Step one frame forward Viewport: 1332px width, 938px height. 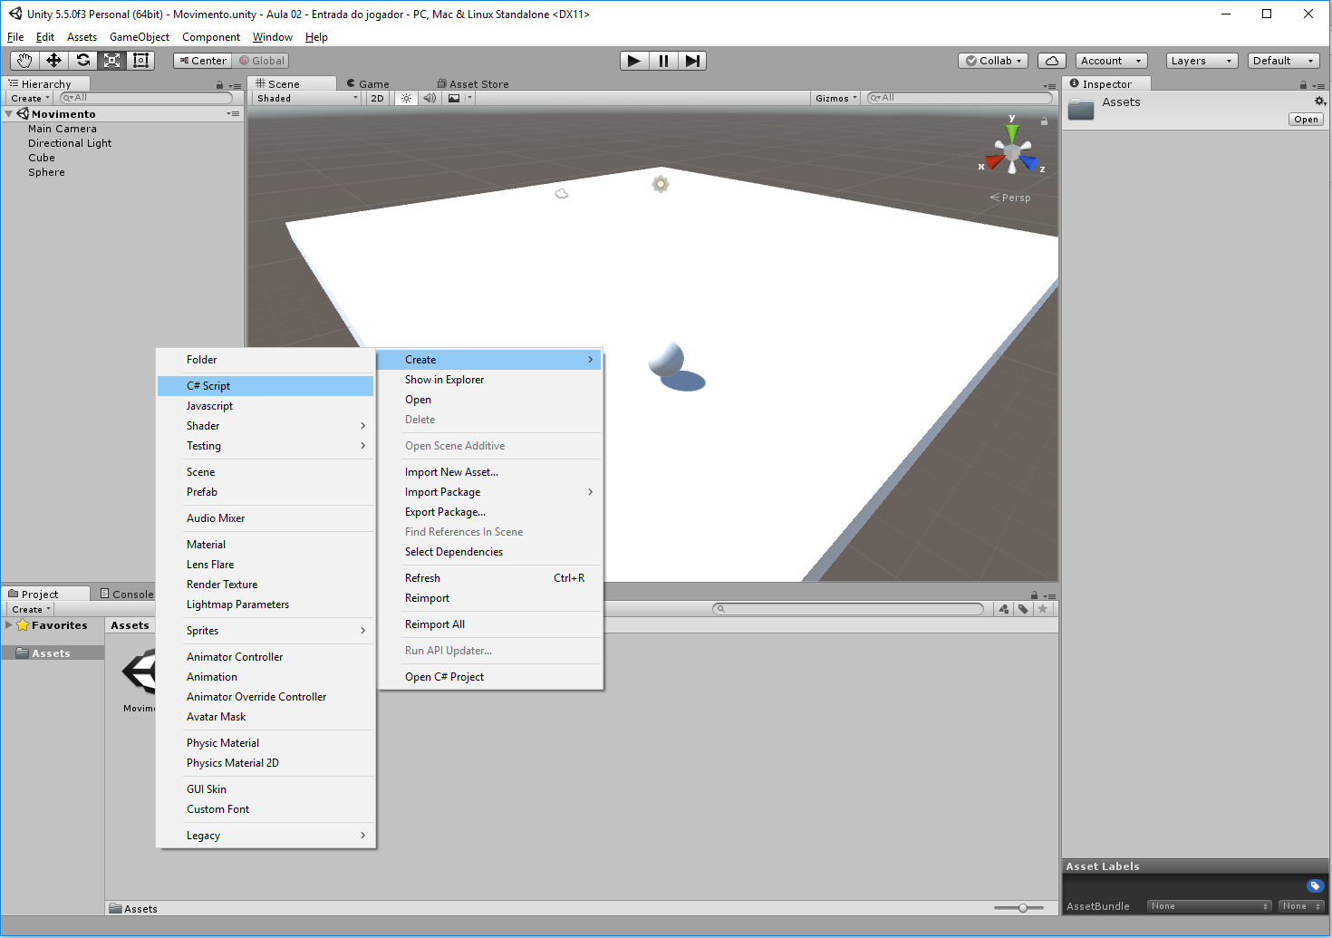tap(692, 61)
